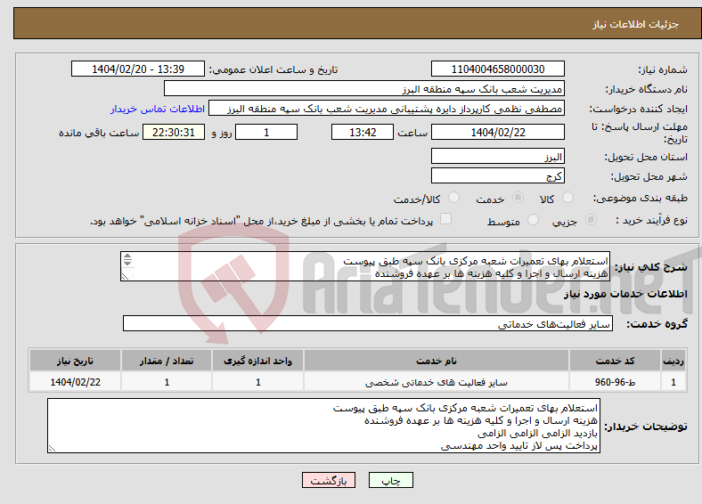Image resolution: width=702 pixels, height=504 pixels.
Task: Click the deadline time field 13:42
Action: coord(363,132)
